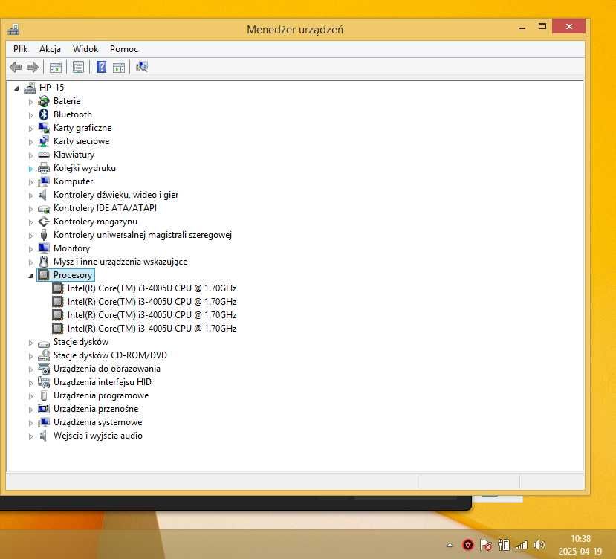This screenshot has height=559, width=616.
Task: Click the Karty graficzne display adapter icon
Action: click(x=44, y=128)
